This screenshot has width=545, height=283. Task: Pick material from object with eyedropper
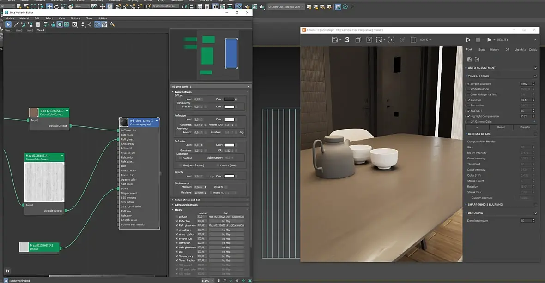click(16, 24)
